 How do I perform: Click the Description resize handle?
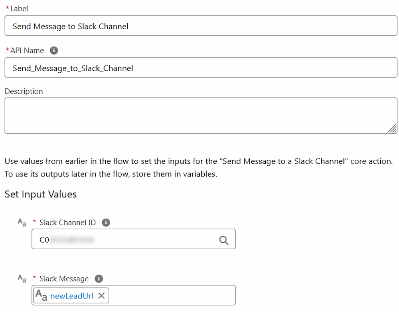coord(392,128)
